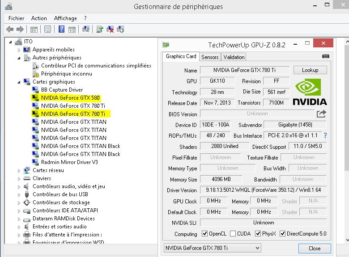Click the Disable device toolbar icon

click(x=120, y=29)
